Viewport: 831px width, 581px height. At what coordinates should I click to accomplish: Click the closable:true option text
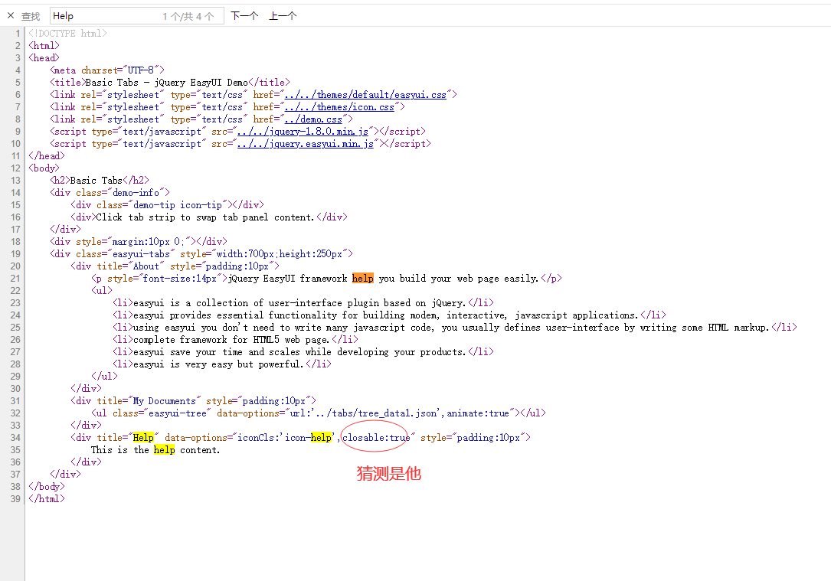(x=376, y=437)
